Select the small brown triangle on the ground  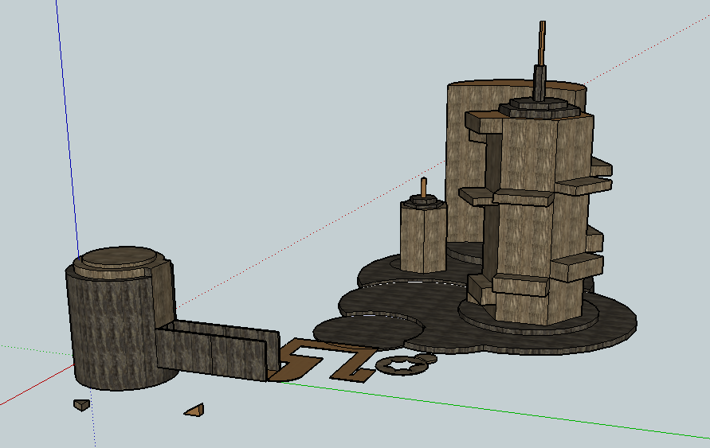click(x=196, y=411)
